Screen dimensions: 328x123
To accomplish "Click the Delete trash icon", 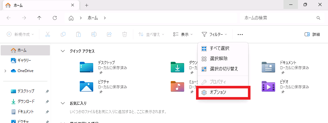I will pos(125,34).
